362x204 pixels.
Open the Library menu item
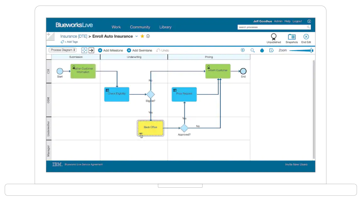165,27
